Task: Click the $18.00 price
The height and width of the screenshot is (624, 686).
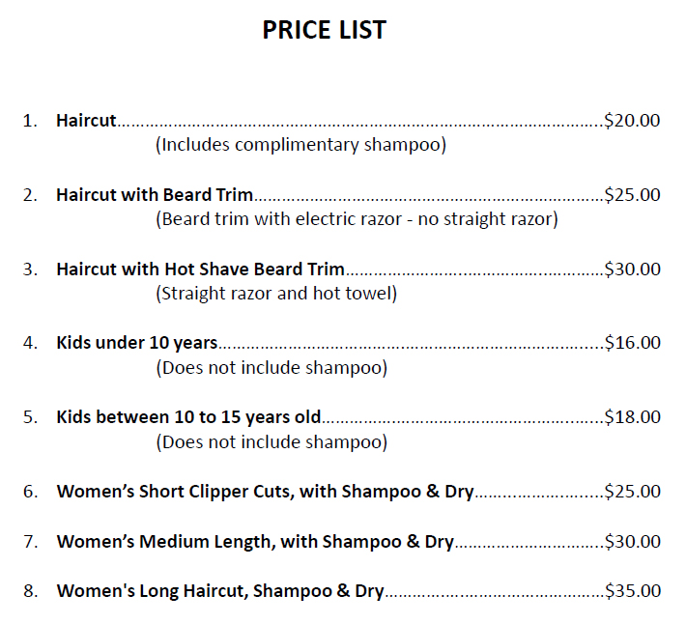Action: 632,417
